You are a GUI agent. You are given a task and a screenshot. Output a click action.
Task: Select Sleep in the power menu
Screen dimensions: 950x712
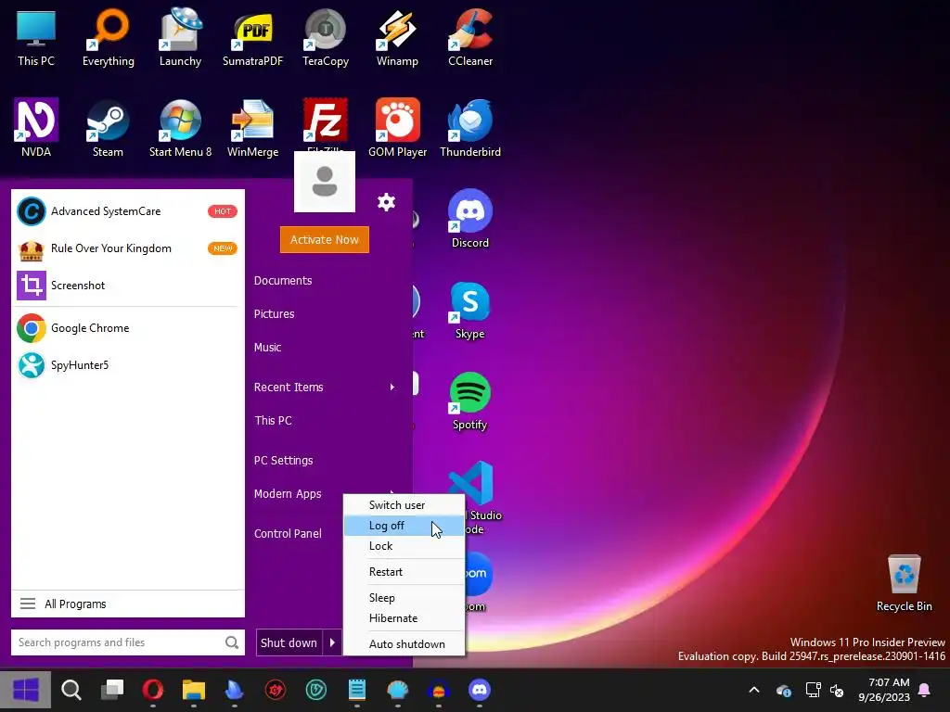point(404,598)
